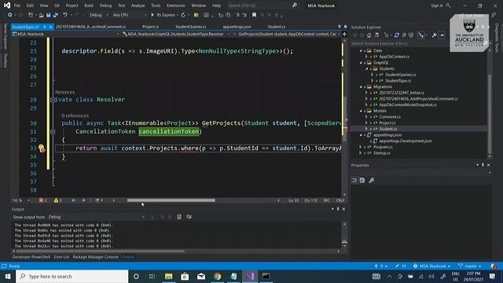Open the Package Manager Console tab
503x283 pixels.
96,257
